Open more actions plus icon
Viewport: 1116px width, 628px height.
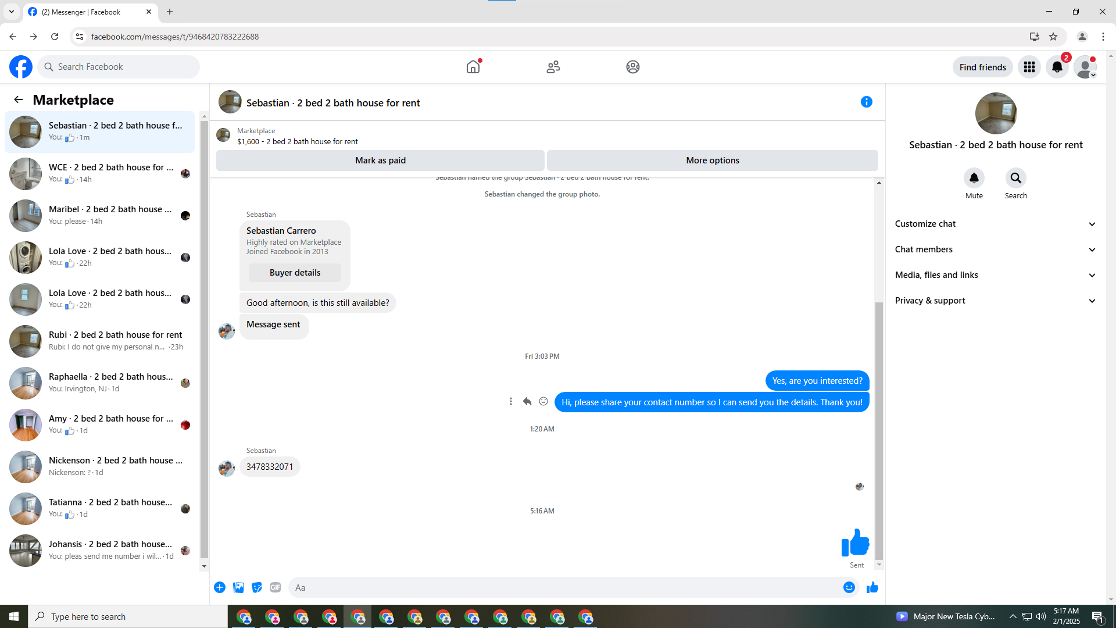pyautogui.click(x=220, y=587)
